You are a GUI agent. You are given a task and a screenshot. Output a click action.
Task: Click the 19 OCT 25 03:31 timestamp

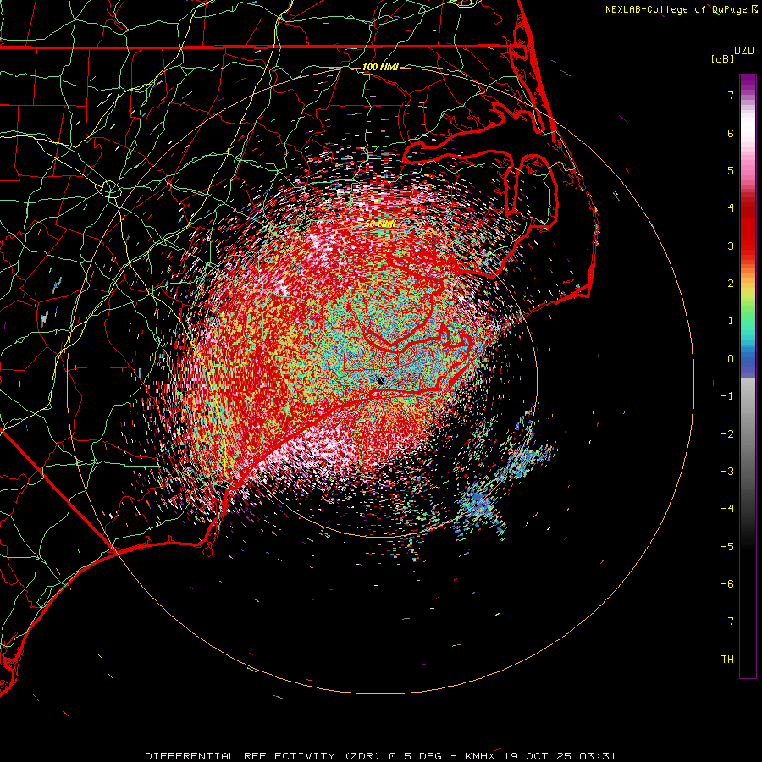[560, 756]
